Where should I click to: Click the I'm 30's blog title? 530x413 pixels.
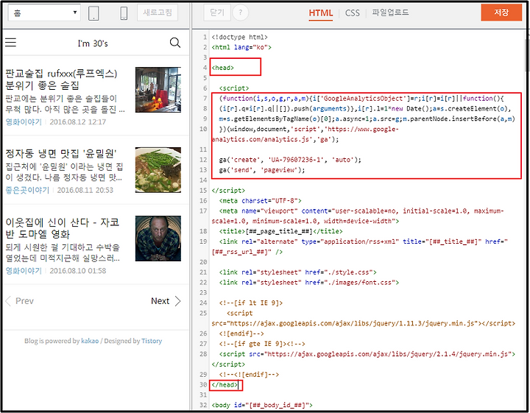tap(93, 43)
